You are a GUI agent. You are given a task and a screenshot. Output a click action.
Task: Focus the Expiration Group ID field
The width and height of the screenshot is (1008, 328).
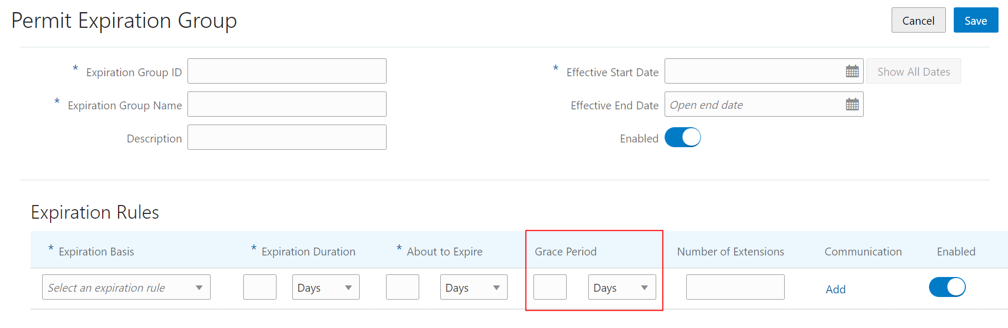click(x=286, y=71)
